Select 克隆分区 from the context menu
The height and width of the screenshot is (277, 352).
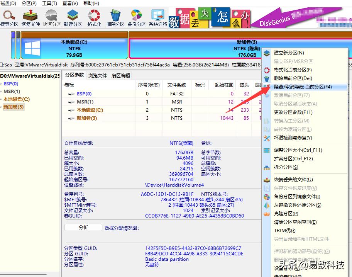(286, 214)
